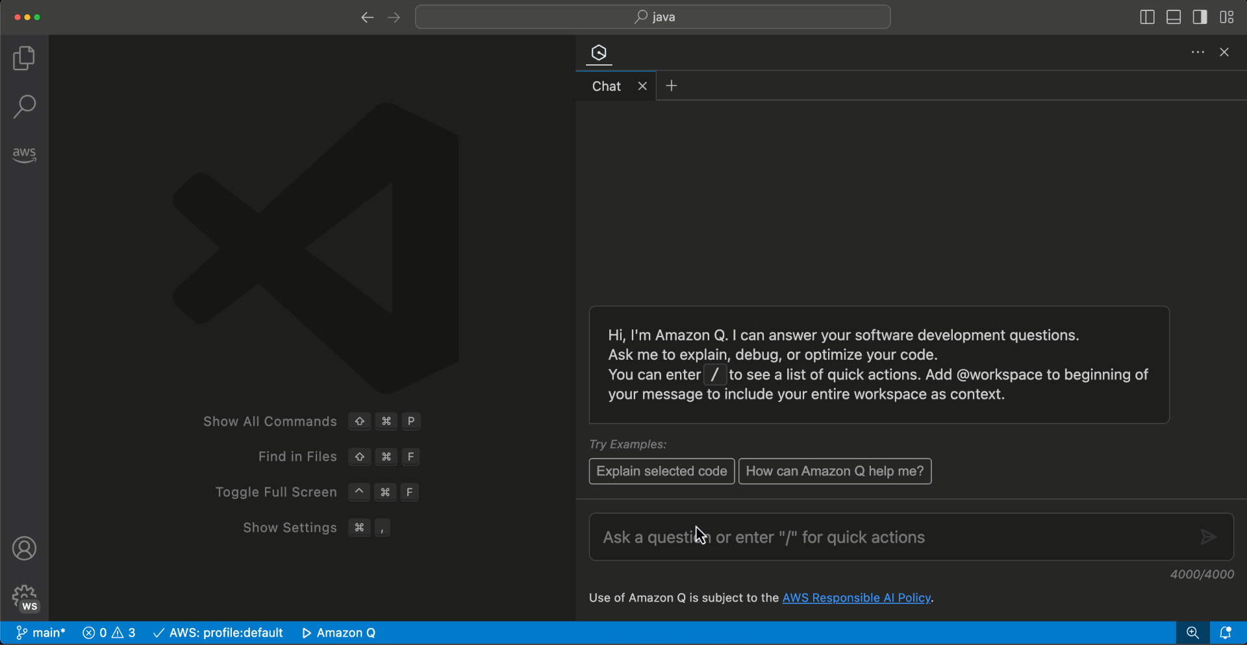
Task: Go back using the navigation arrow
Action: 367,18
